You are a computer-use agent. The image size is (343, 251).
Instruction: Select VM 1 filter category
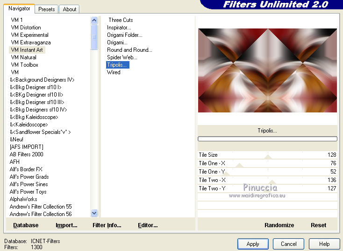coord(17,20)
